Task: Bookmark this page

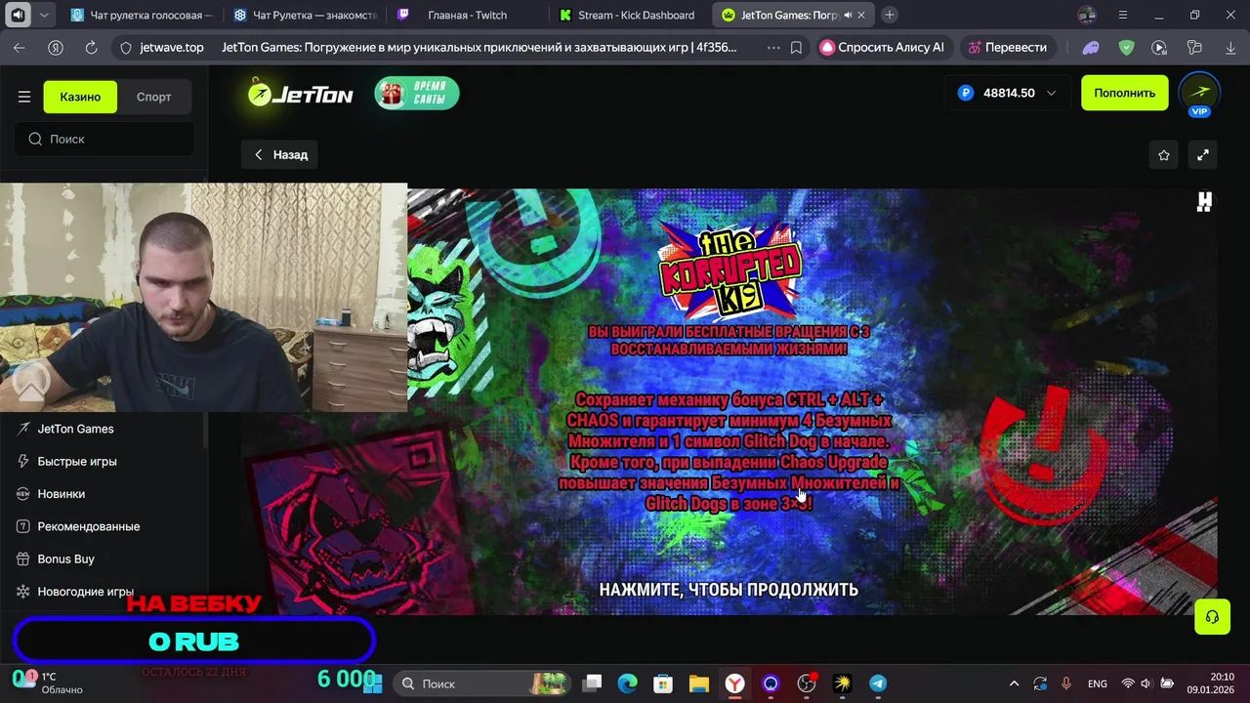Action: click(796, 47)
